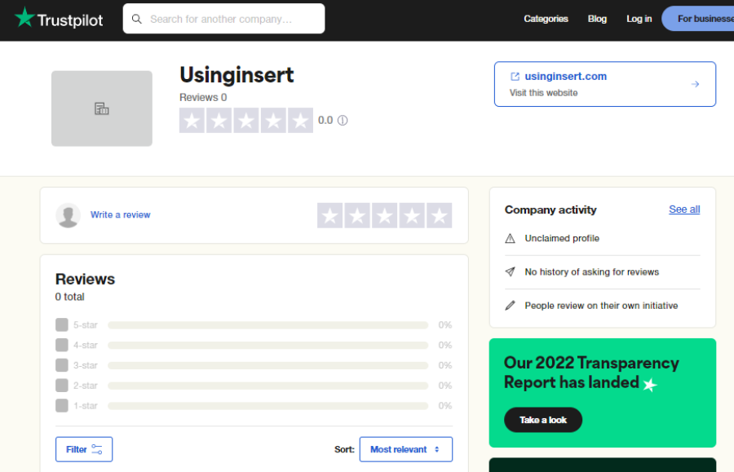The height and width of the screenshot is (472, 734).
Task: Click the Reviews 0 count text
Action: (203, 97)
